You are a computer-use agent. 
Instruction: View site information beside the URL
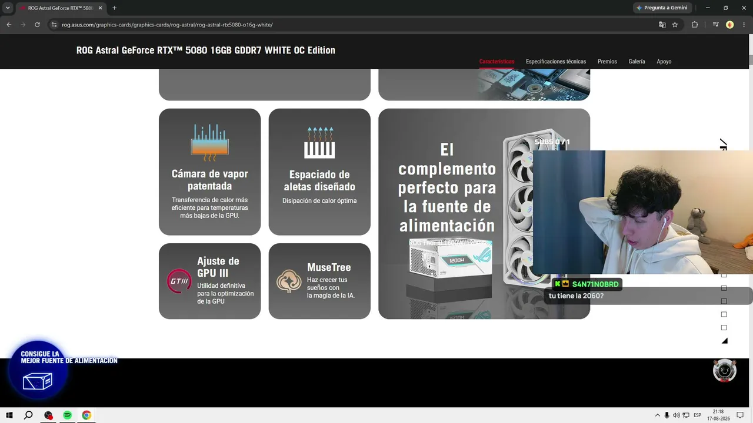pyautogui.click(x=54, y=25)
